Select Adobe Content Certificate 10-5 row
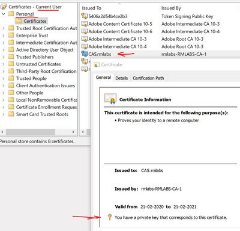Image resolution: width=240 pixels, height=231 pixels. point(160,24)
